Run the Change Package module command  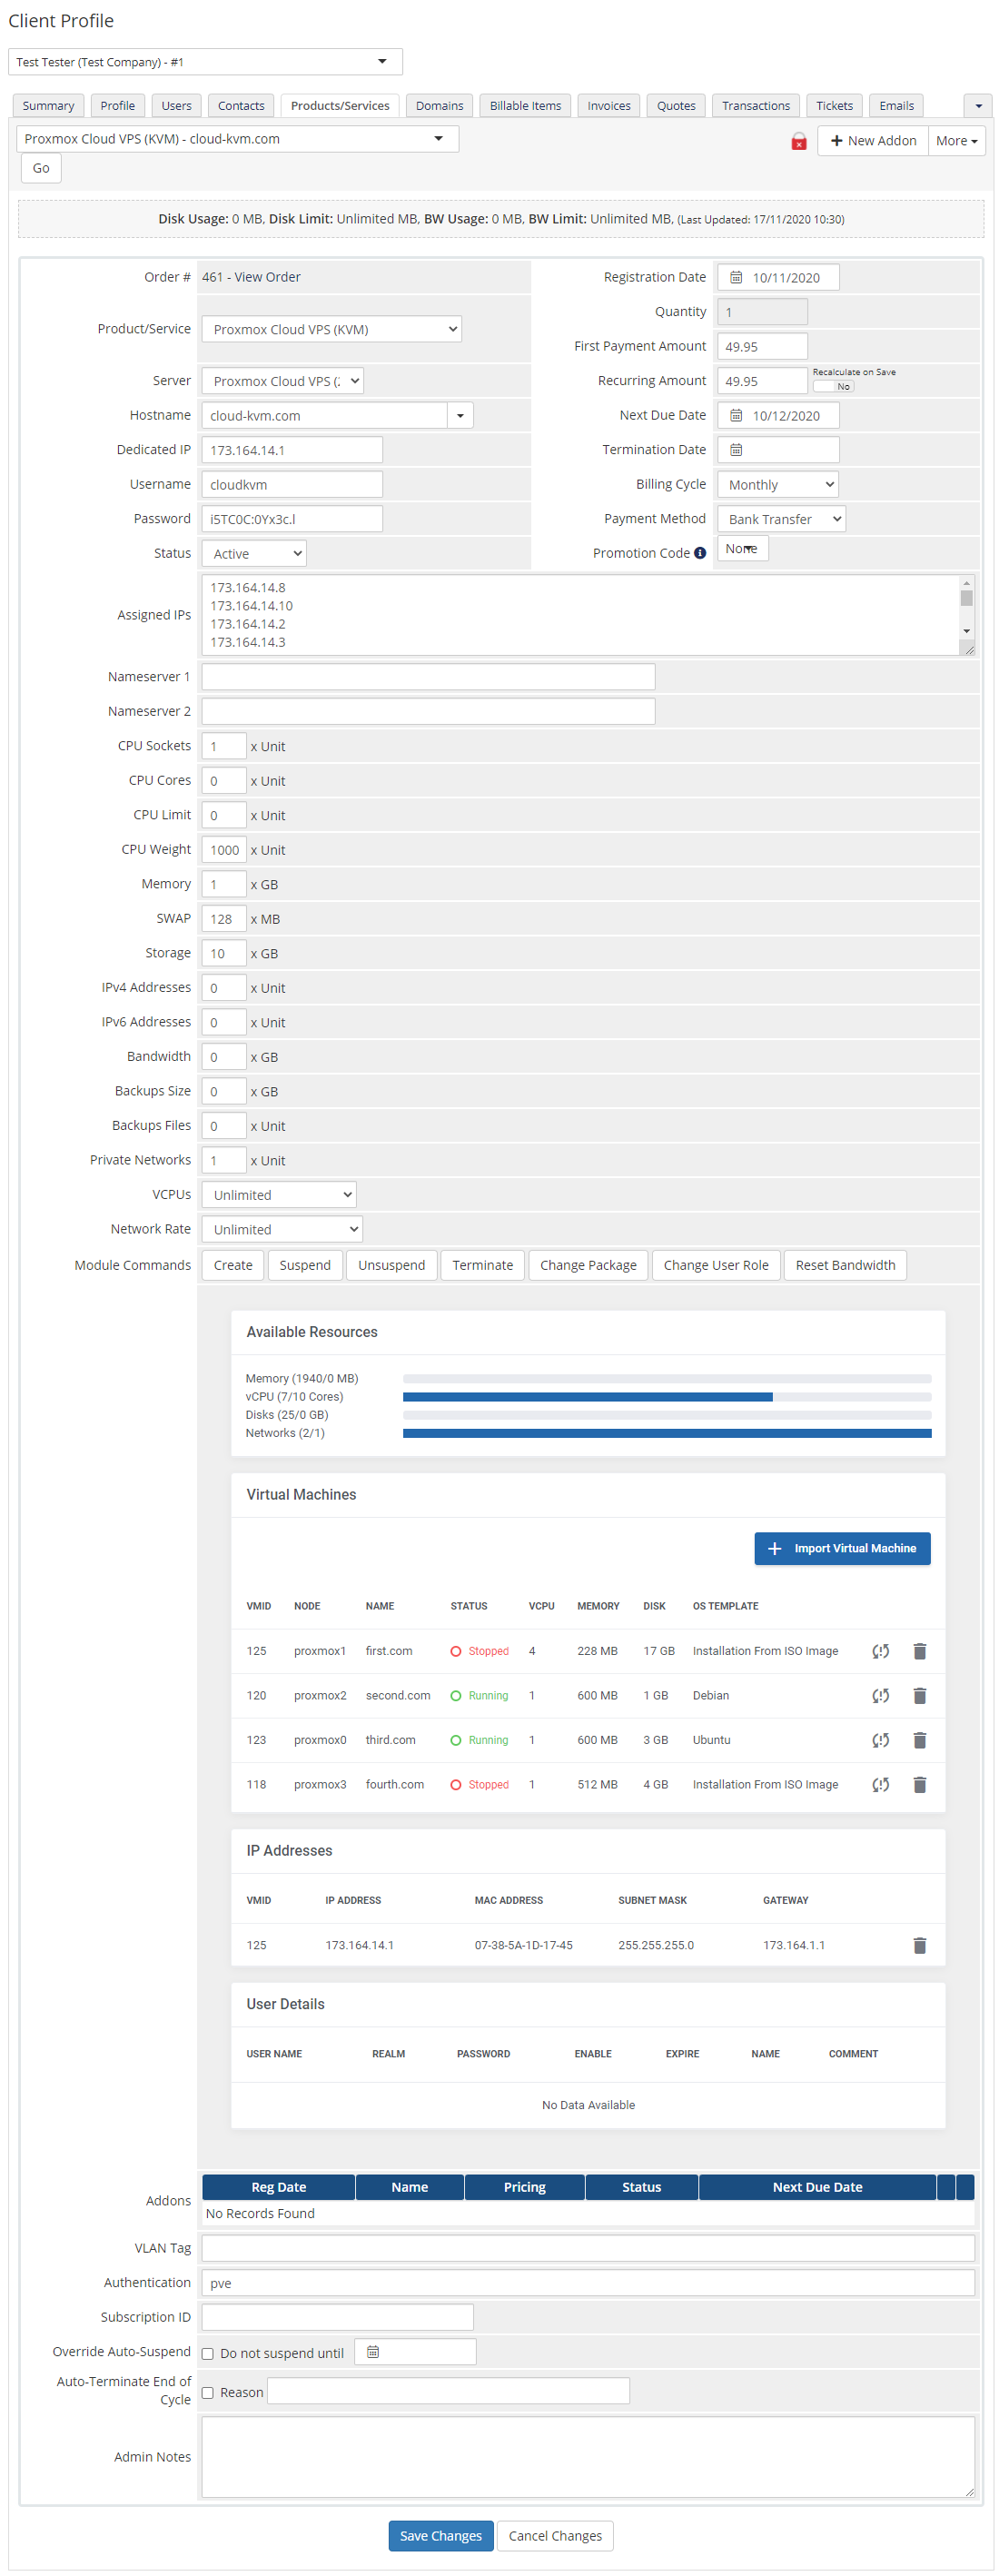pyautogui.click(x=588, y=1265)
